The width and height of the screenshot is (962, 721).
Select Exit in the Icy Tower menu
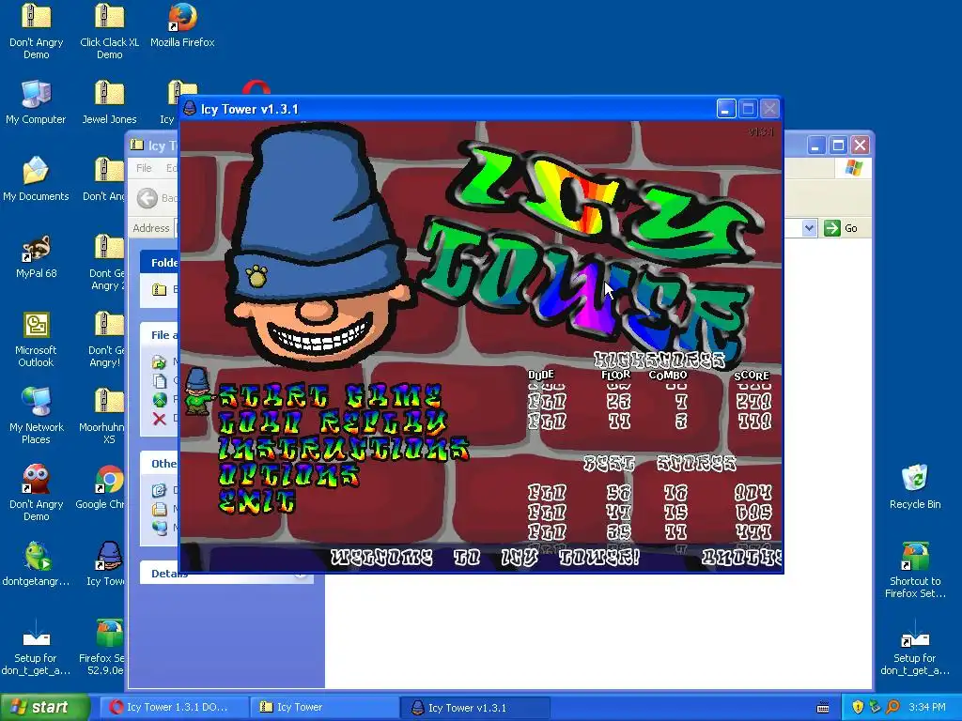tap(257, 501)
